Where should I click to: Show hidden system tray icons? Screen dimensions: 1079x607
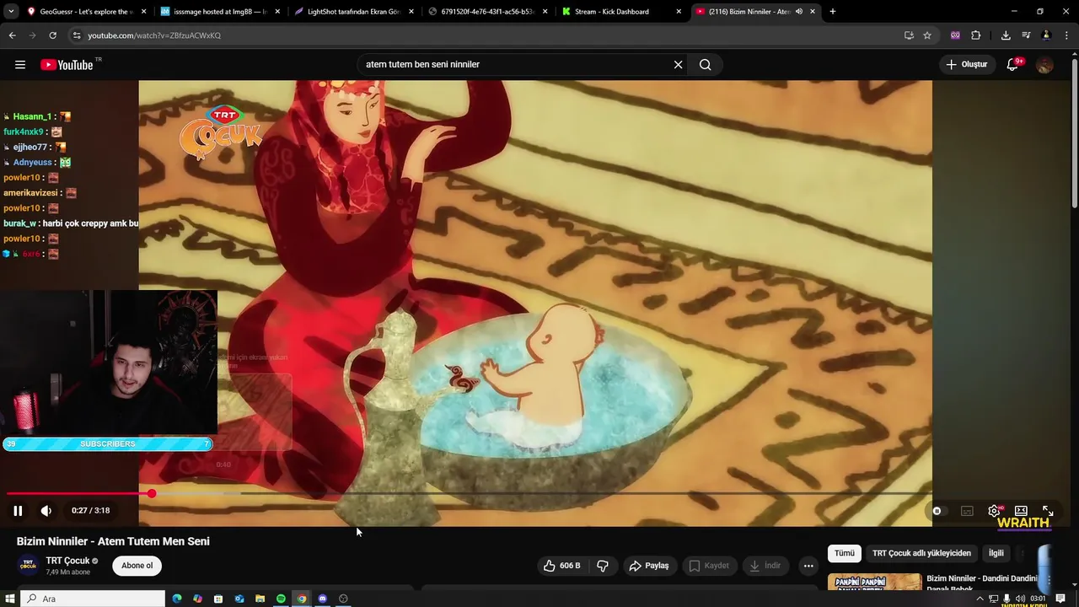tap(980, 599)
